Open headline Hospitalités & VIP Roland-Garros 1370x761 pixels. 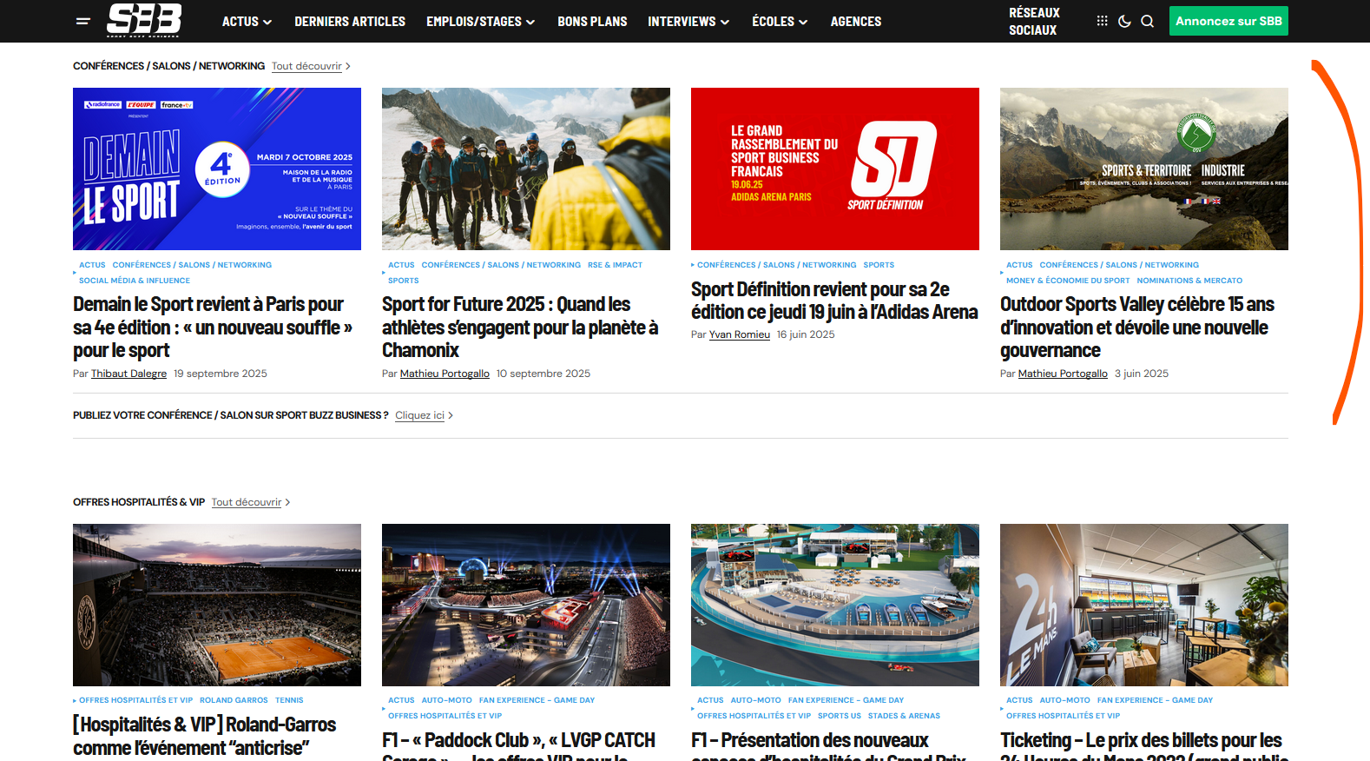point(205,736)
